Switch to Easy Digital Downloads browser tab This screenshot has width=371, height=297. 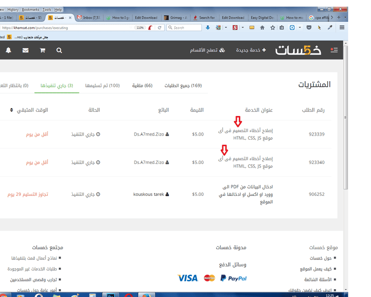262,18
